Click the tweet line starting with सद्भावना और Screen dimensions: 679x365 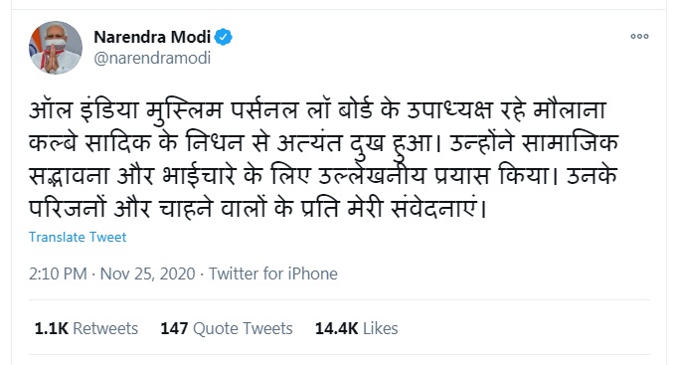pos(323,176)
